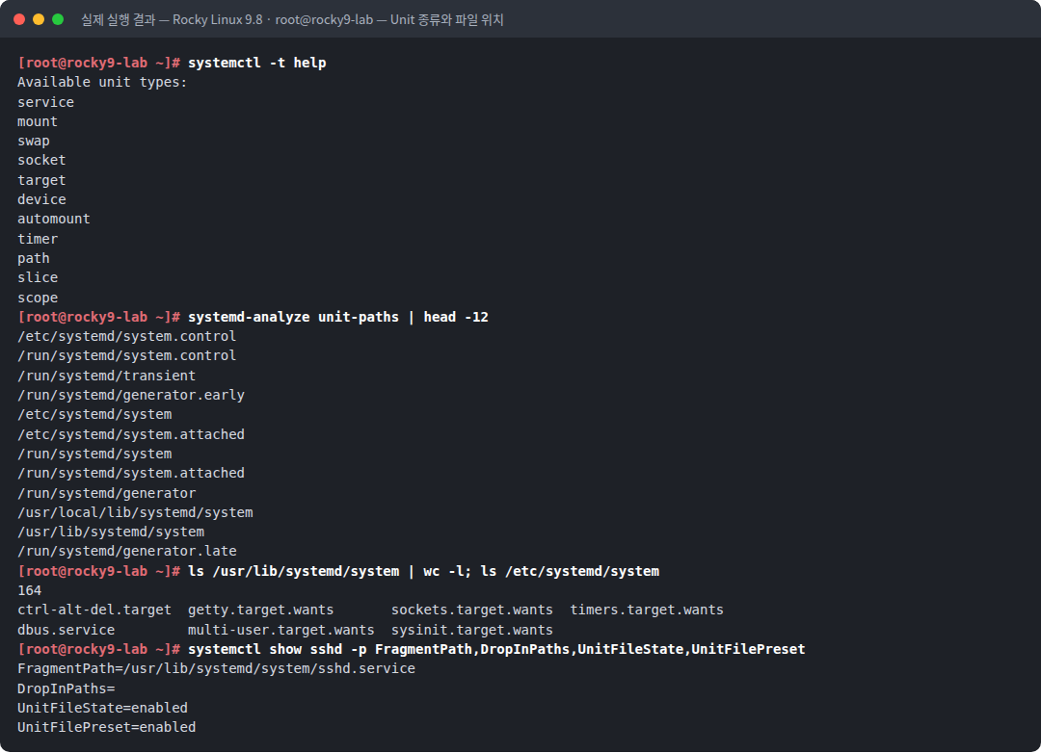1041x753 pixels.
Task: Click the 'timers.target.wants' directory name
Action: click(647, 610)
